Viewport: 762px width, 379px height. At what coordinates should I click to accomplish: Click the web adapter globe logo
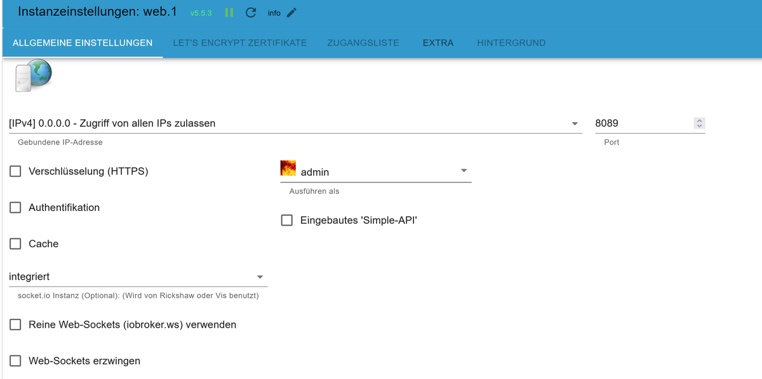pyautogui.click(x=33, y=75)
